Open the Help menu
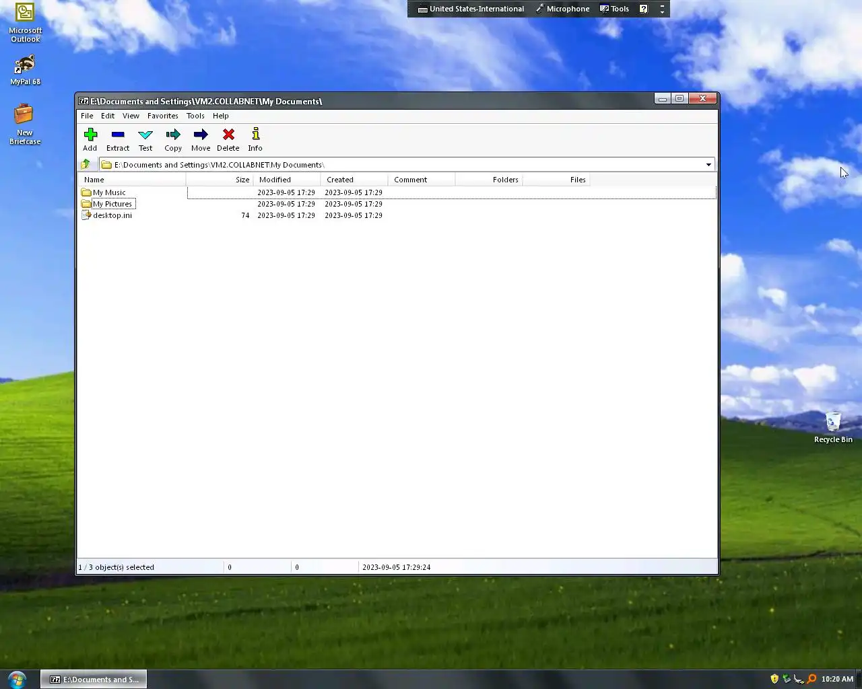This screenshot has height=689, width=862. 221,116
